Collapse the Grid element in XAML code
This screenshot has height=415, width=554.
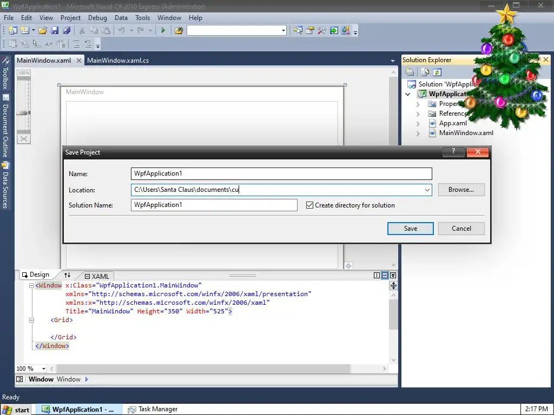(31, 320)
